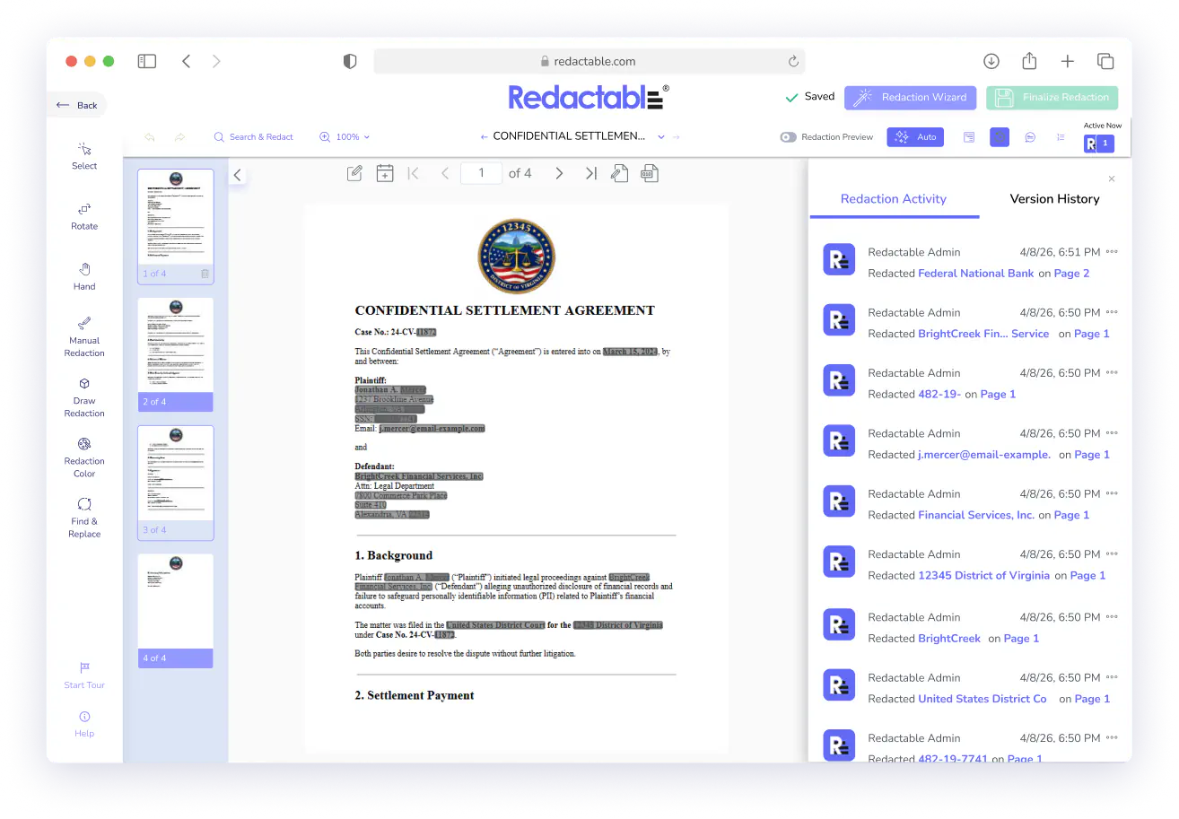Click the 12345 District of Virginia link
Screen dimensions: 1179x819
pyautogui.click(x=983, y=576)
